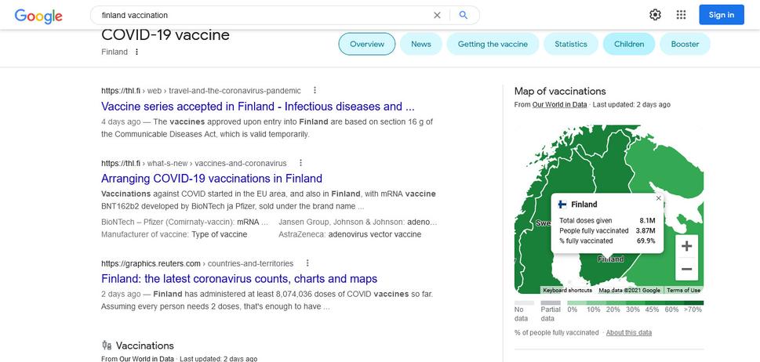
Task: Click the About this data link
Action: pyautogui.click(x=629, y=332)
